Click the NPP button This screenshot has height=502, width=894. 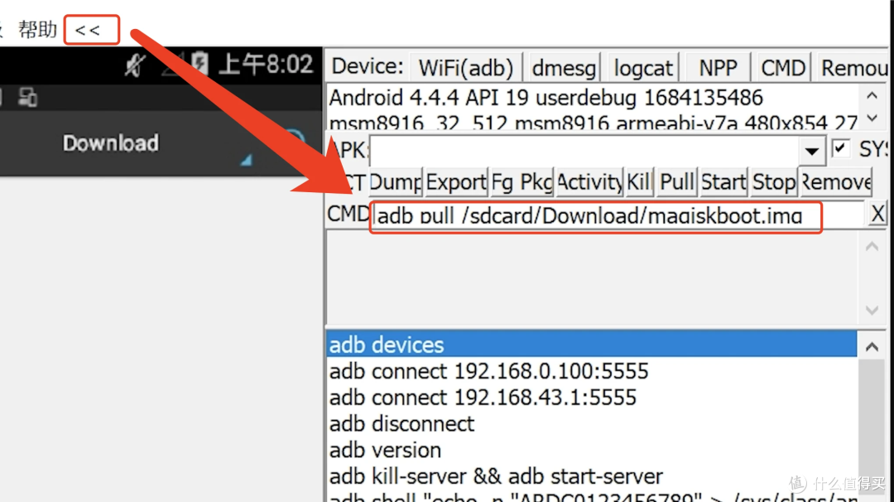coord(717,67)
